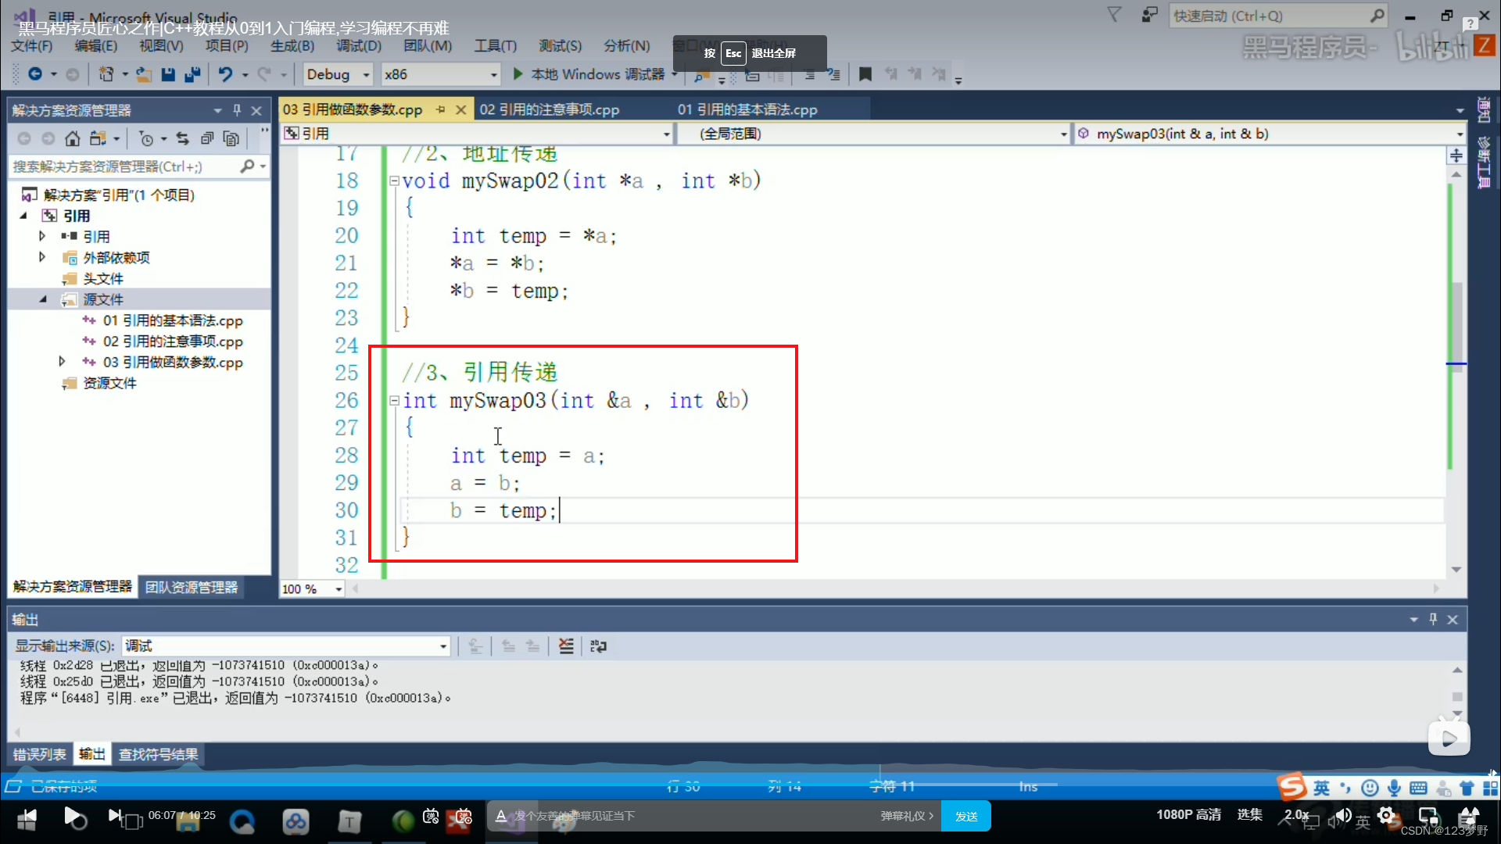The width and height of the screenshot is (1501, 844).
Task: Pin the Output panel
Action: [x=1433, y=619]
